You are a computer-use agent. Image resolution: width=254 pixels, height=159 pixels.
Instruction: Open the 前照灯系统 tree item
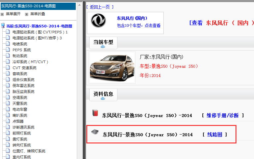pos(21,133)
